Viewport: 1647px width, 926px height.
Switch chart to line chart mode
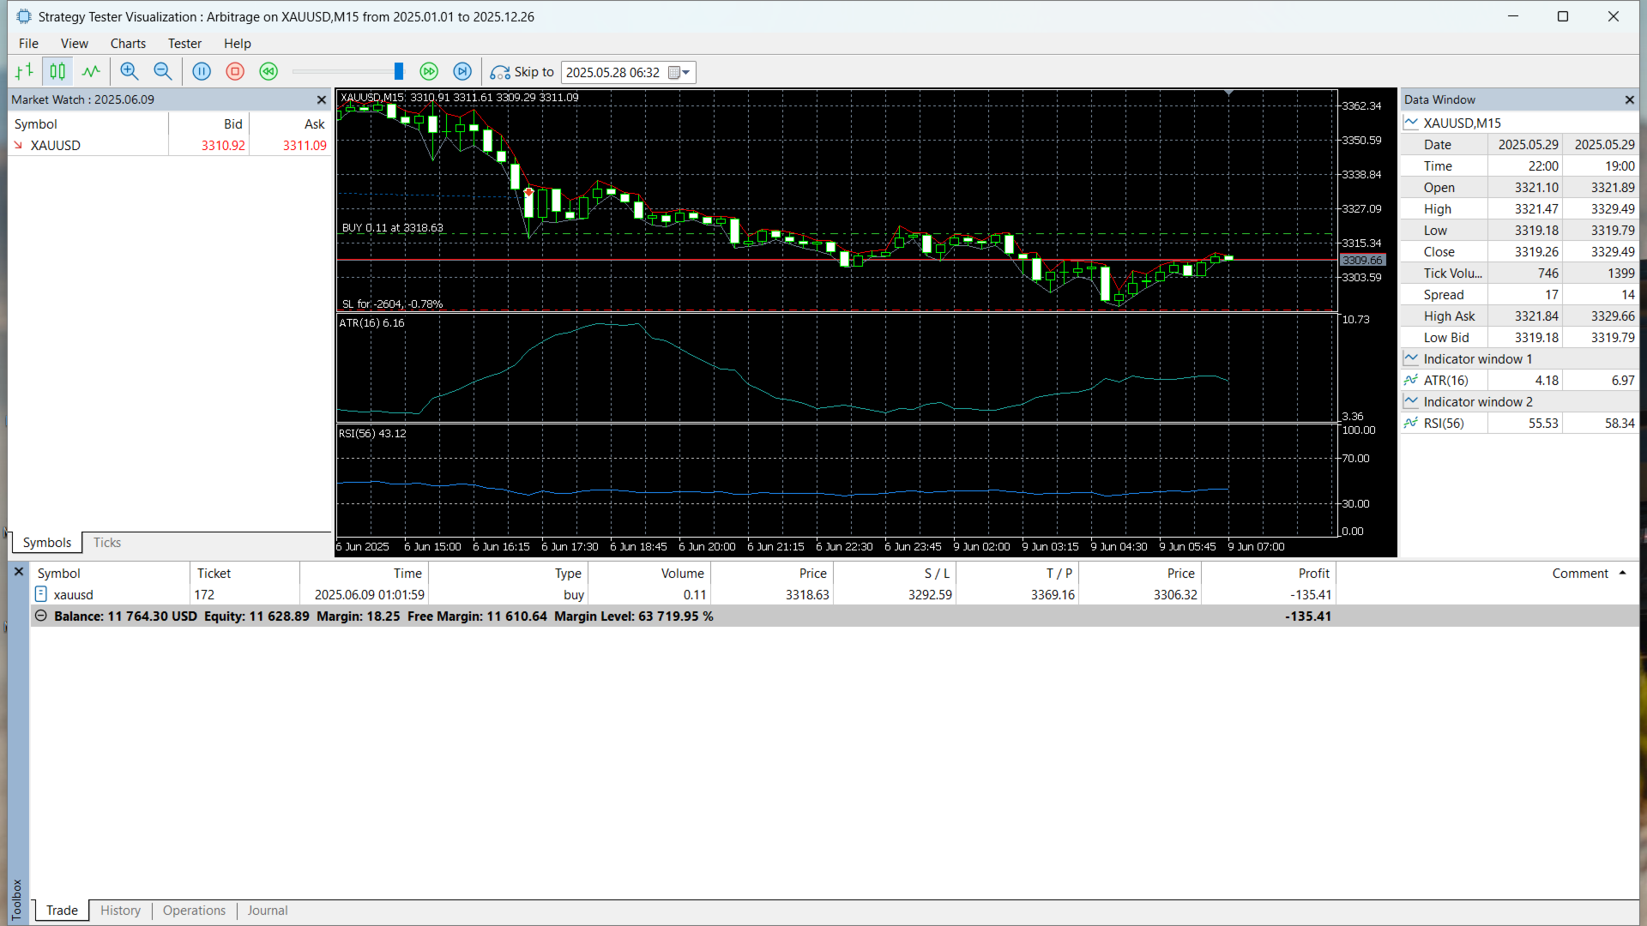click(91, 72)
